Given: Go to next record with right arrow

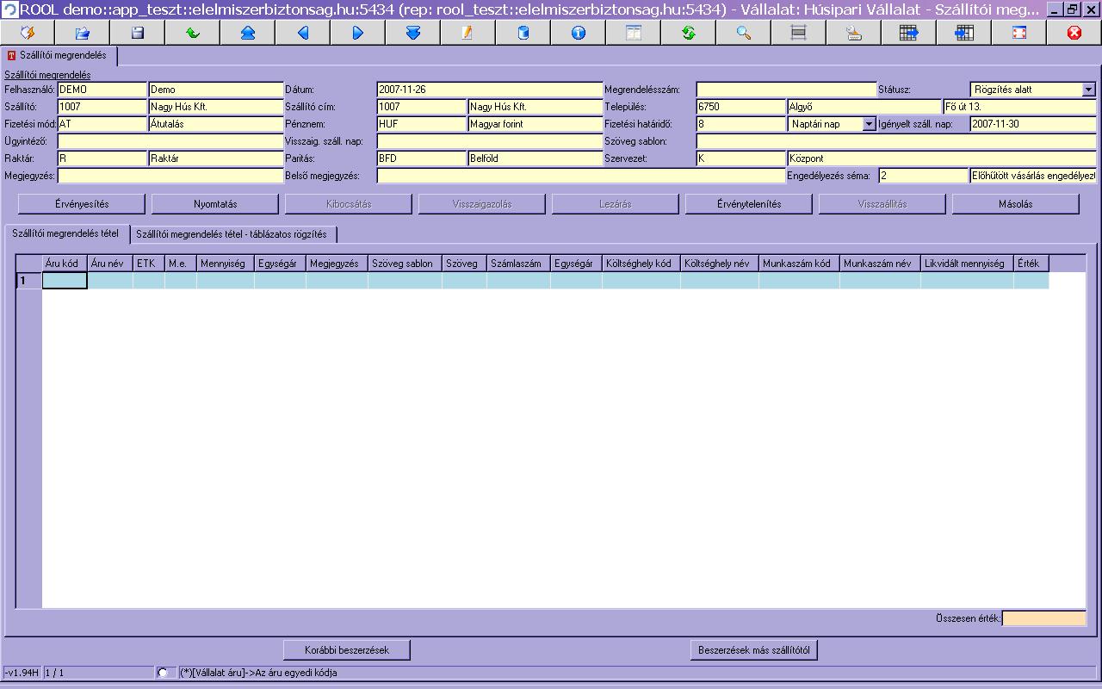Looking at the screenshot, I should tap(358, 33).
